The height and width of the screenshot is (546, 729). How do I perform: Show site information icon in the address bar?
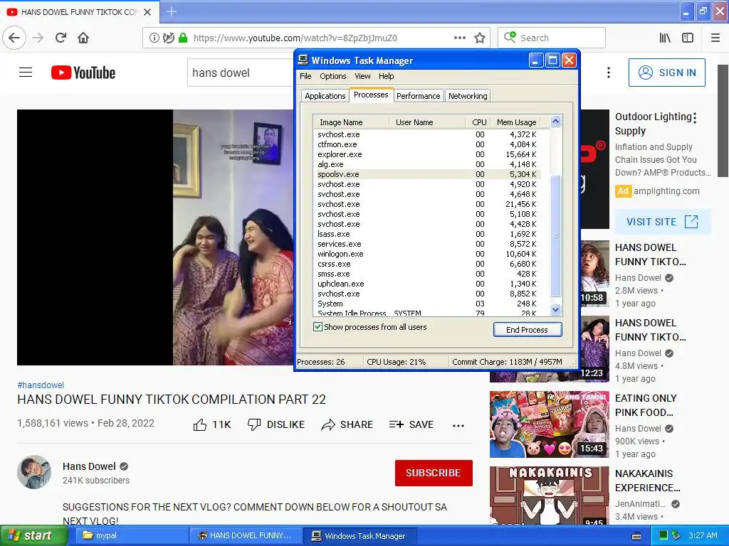tap(154, 38)
